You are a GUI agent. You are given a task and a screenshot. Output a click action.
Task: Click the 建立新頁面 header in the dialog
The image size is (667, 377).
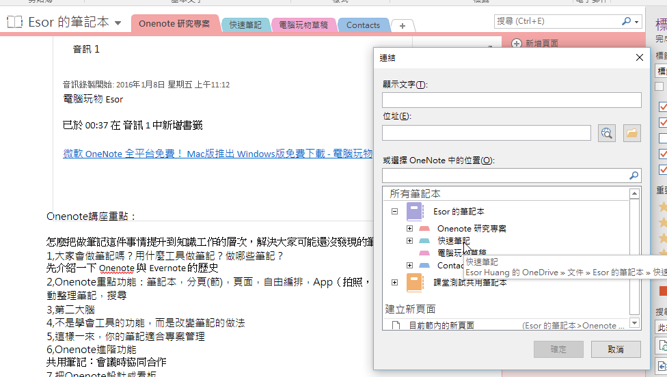tap(411, 309)
